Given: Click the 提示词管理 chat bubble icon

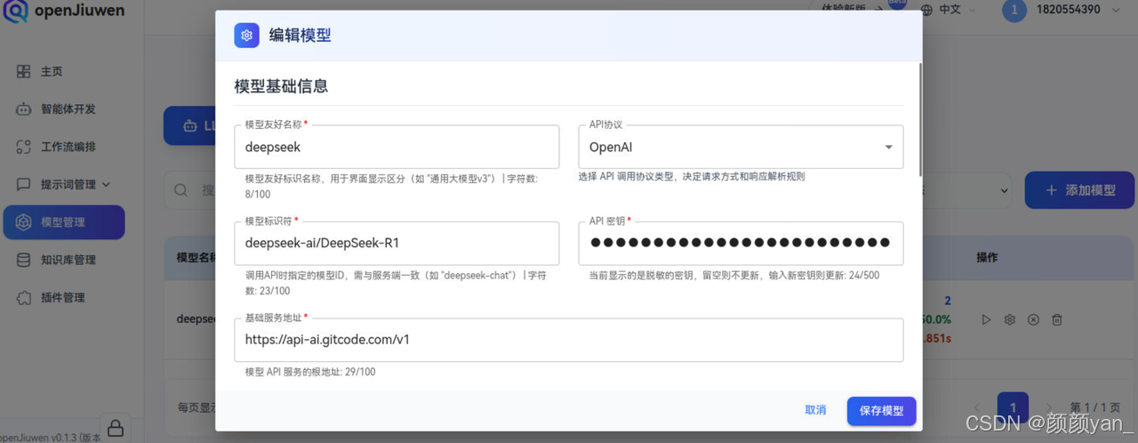Looking at the screenshot, I should point(24,184).
